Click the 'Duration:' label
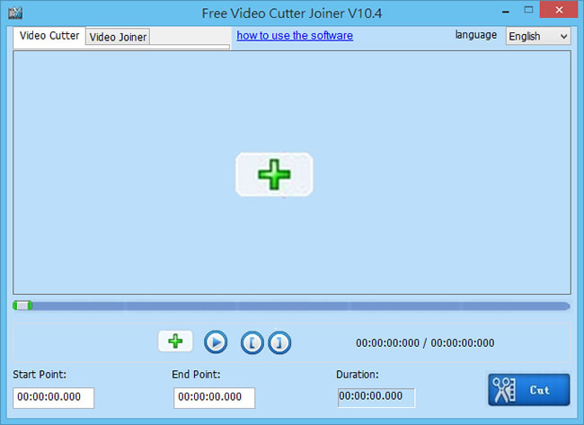Screen dimensions: 584x425 coord(358,374)
